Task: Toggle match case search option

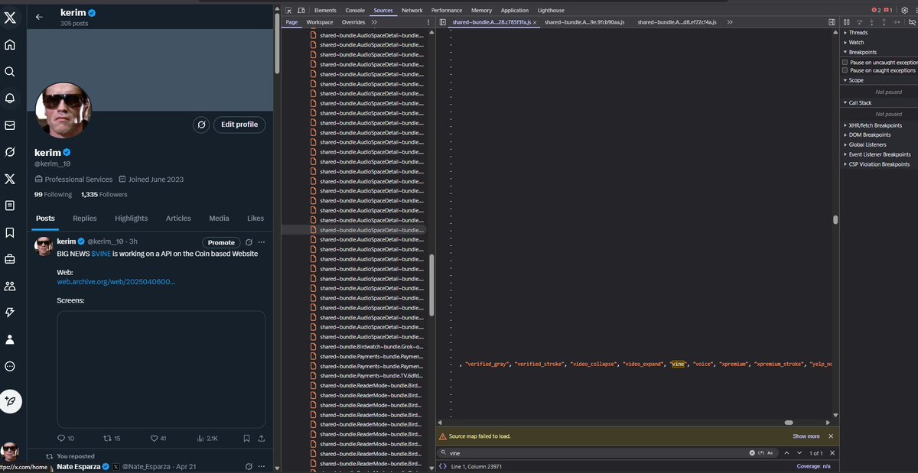Action: click(770, 453)
